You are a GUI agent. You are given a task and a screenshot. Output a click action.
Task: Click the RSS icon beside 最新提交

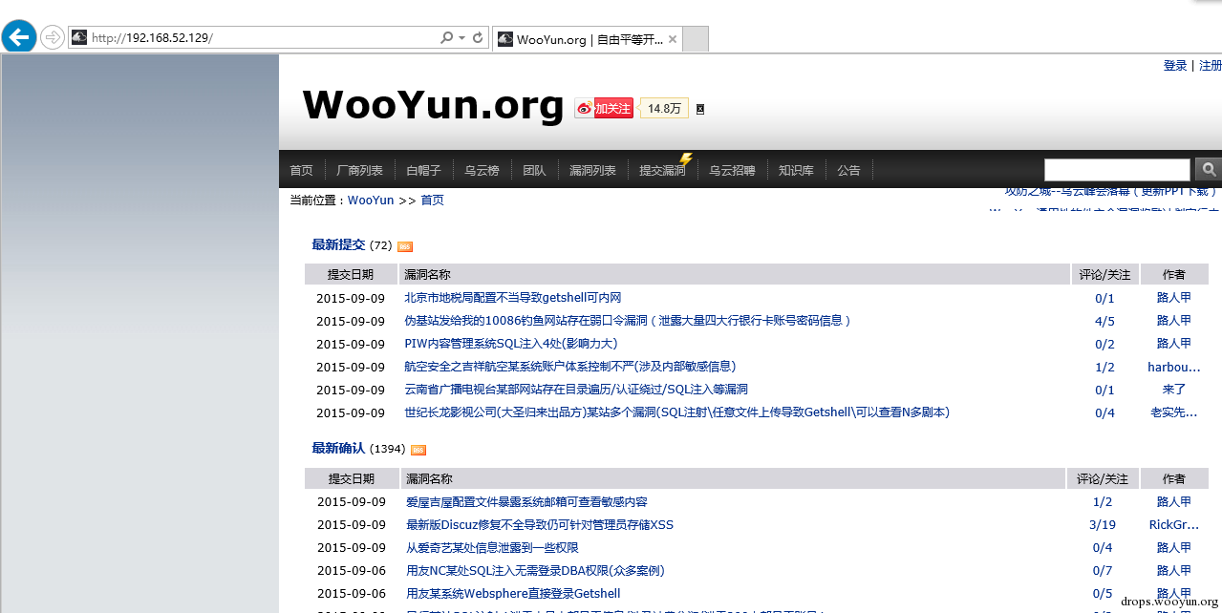click(x=405, y=246)
